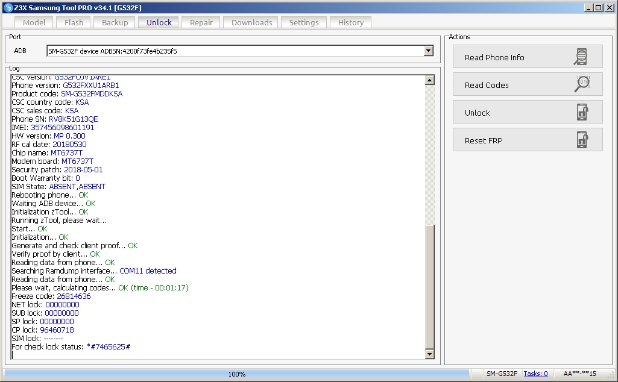View the History tab
This screenshot has height=382, width=618.
pyautogui.click(x=350, y=22)
